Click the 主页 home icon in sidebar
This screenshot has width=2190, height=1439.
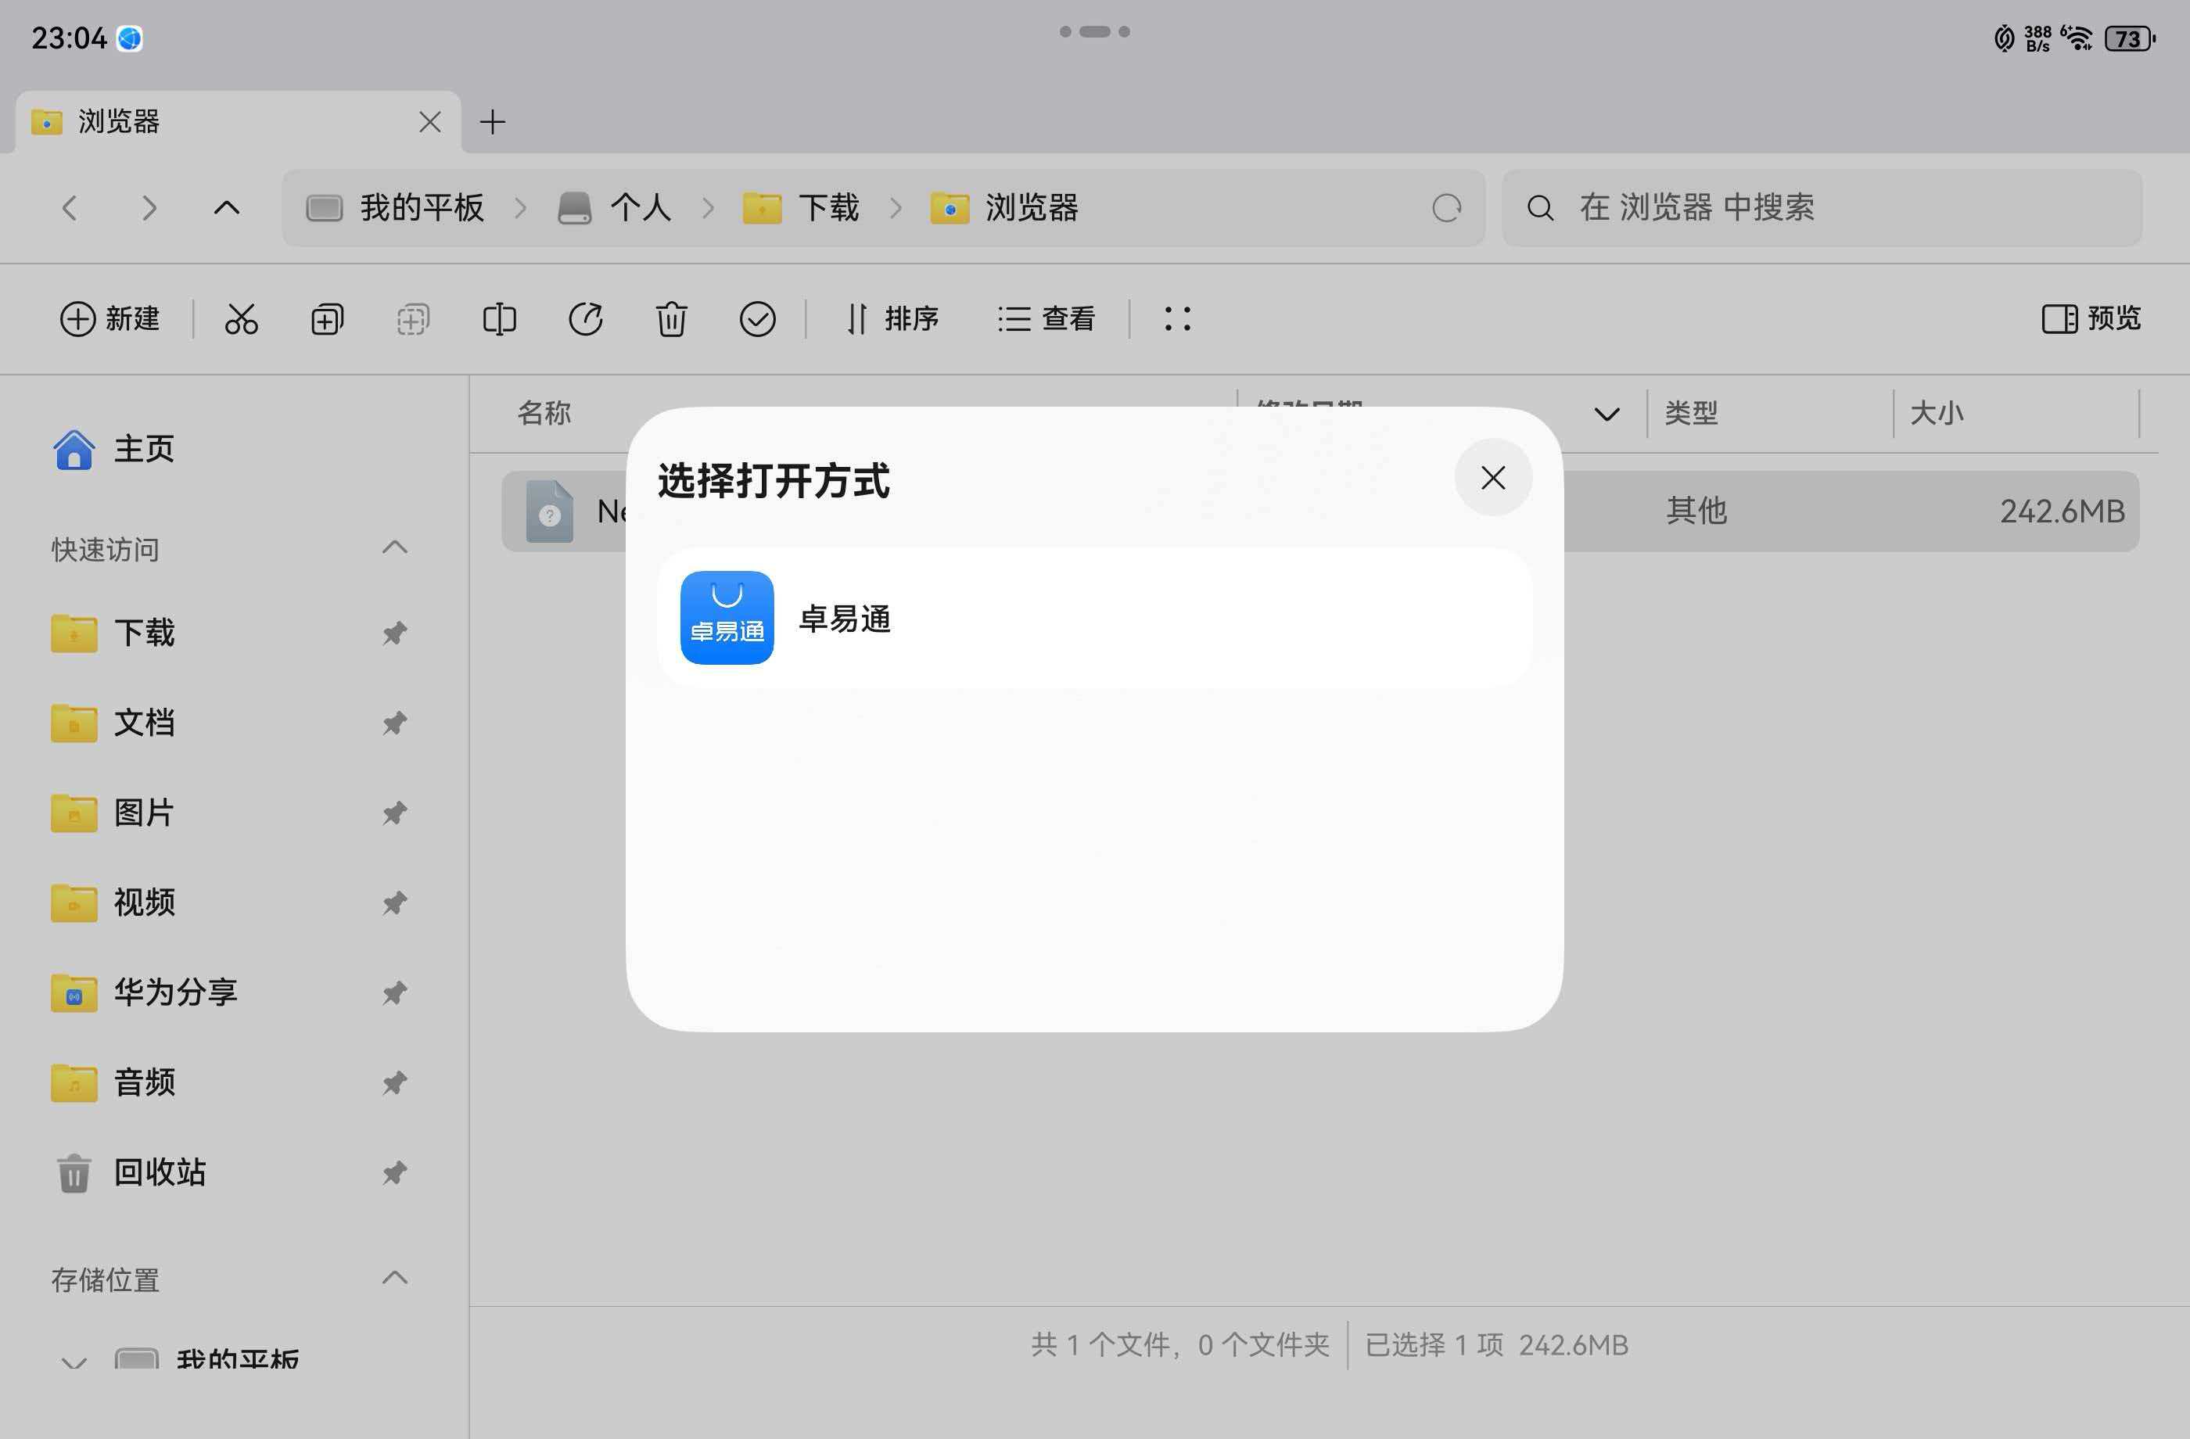pyautogui.click(x=74, y=448)
